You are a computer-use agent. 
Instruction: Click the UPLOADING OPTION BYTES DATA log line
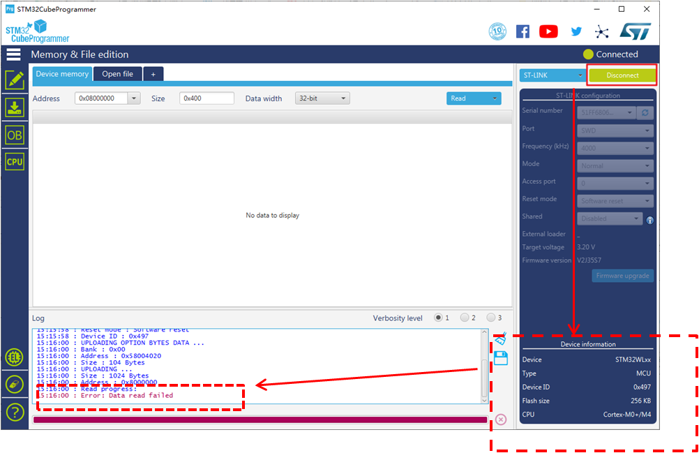point(121,343)
